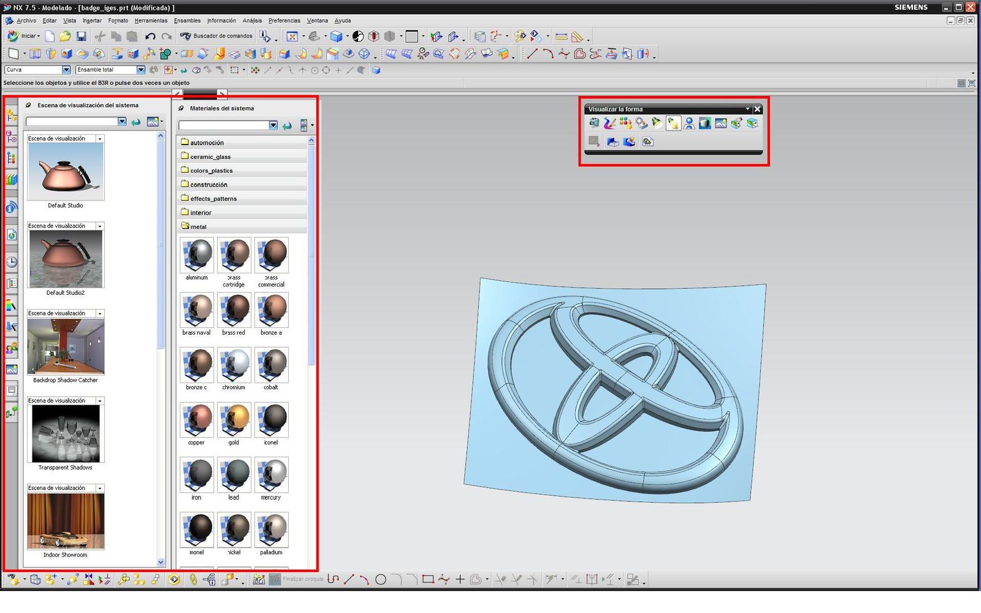Close the Visualizar la forma toolbar
The height and width of the screenshot is (613, 981).
coord(757,109)
